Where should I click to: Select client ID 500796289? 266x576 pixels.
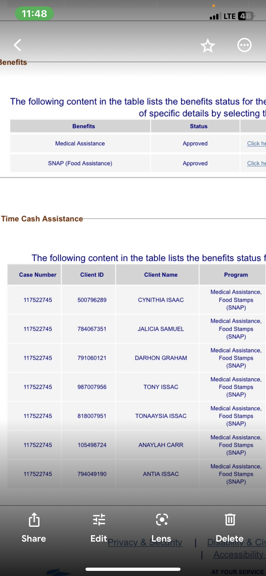tap(92, 300)
